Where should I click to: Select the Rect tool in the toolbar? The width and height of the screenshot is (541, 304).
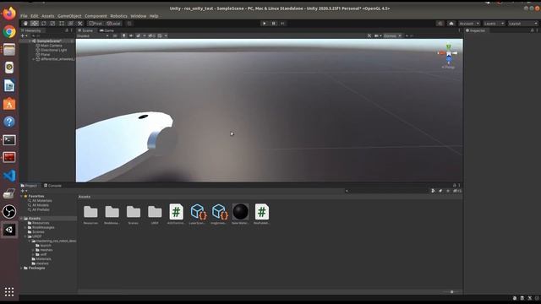[62, 24]
